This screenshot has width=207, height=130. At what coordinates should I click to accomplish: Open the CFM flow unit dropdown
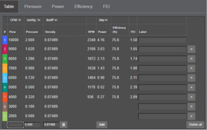point(15,20)
